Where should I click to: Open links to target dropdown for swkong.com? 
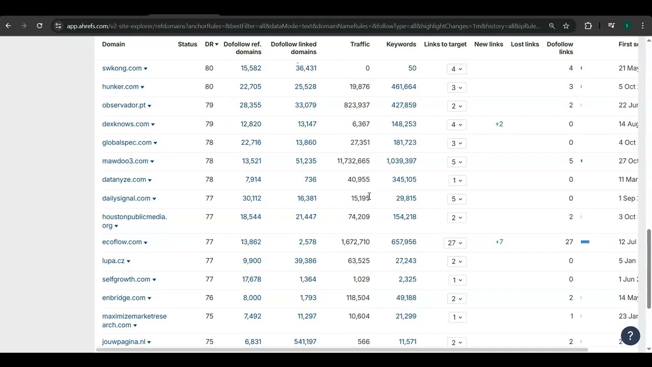click(x=456, y=69)
